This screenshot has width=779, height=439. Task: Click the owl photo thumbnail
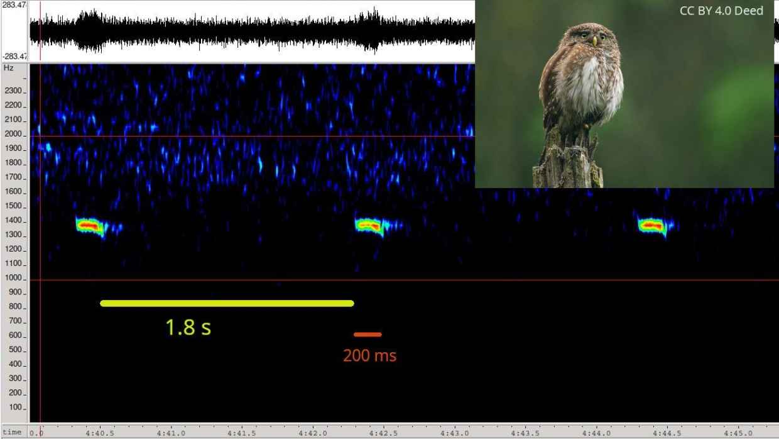[x=624, y=94]
